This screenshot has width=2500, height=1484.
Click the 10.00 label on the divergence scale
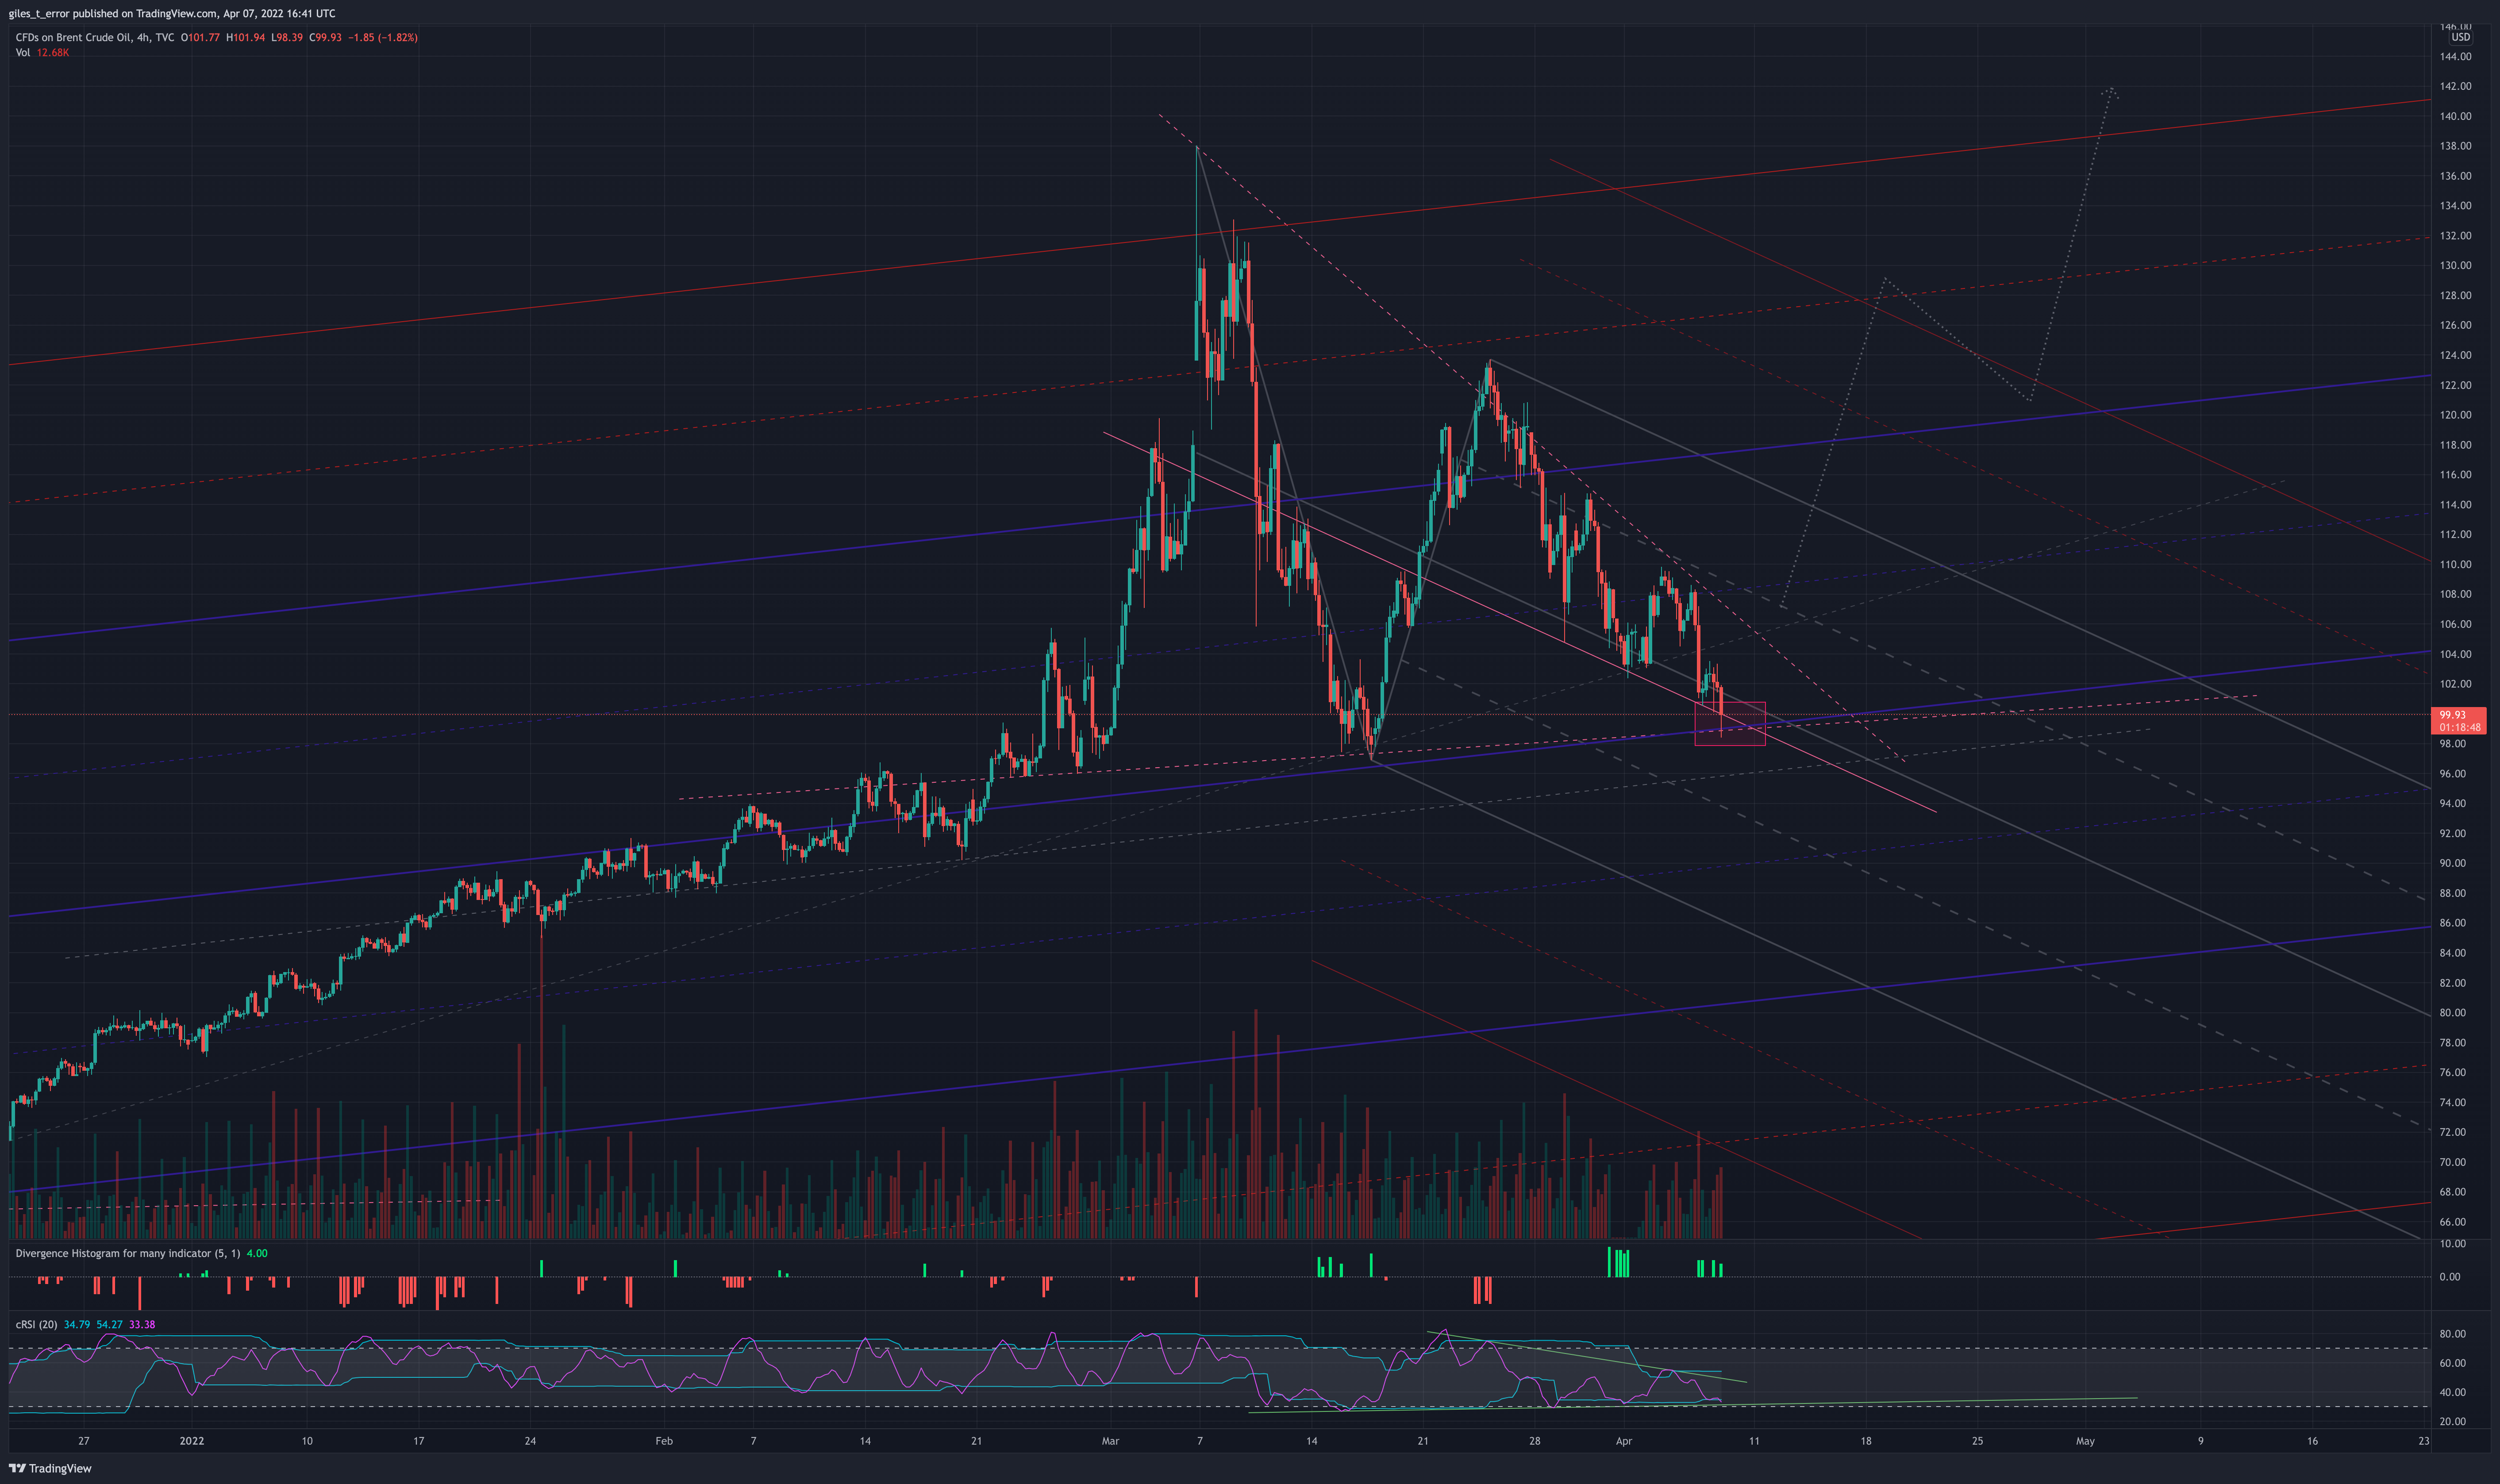[x=2452, y=1244]
